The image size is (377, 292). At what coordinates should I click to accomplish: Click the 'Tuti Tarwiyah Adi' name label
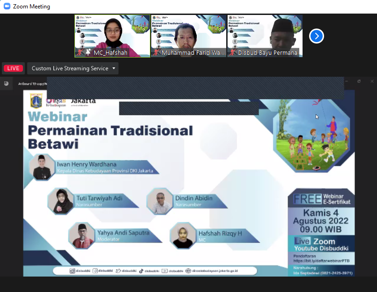coord(99,198)
